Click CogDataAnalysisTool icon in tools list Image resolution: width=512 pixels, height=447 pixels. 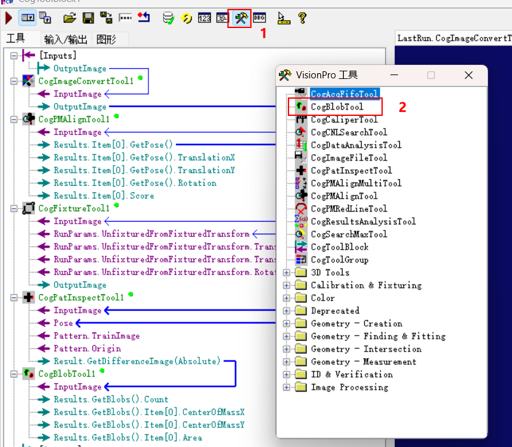point(301,145)
